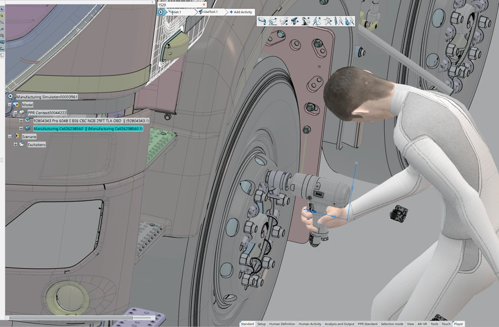Open the Analysis and Output tab

pyautogui.click(x=339, y=324)
